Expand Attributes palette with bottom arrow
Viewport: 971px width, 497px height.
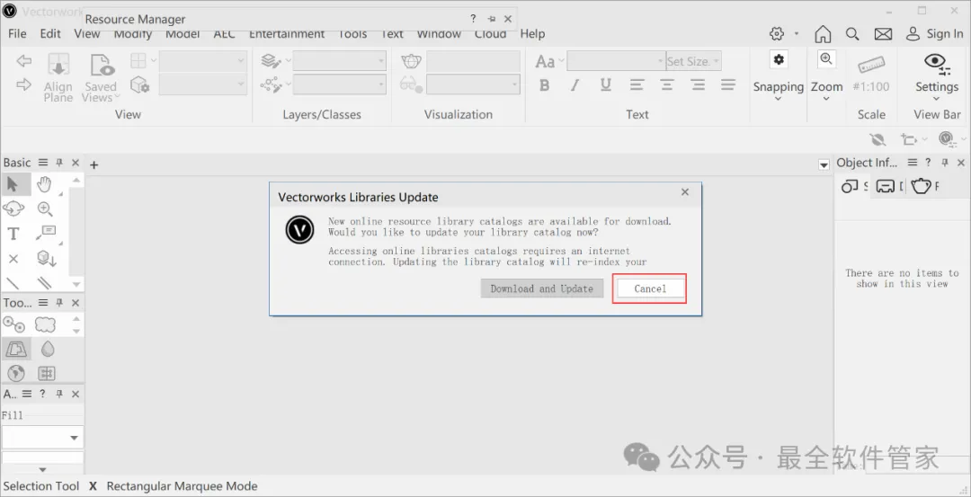point(42,470)
